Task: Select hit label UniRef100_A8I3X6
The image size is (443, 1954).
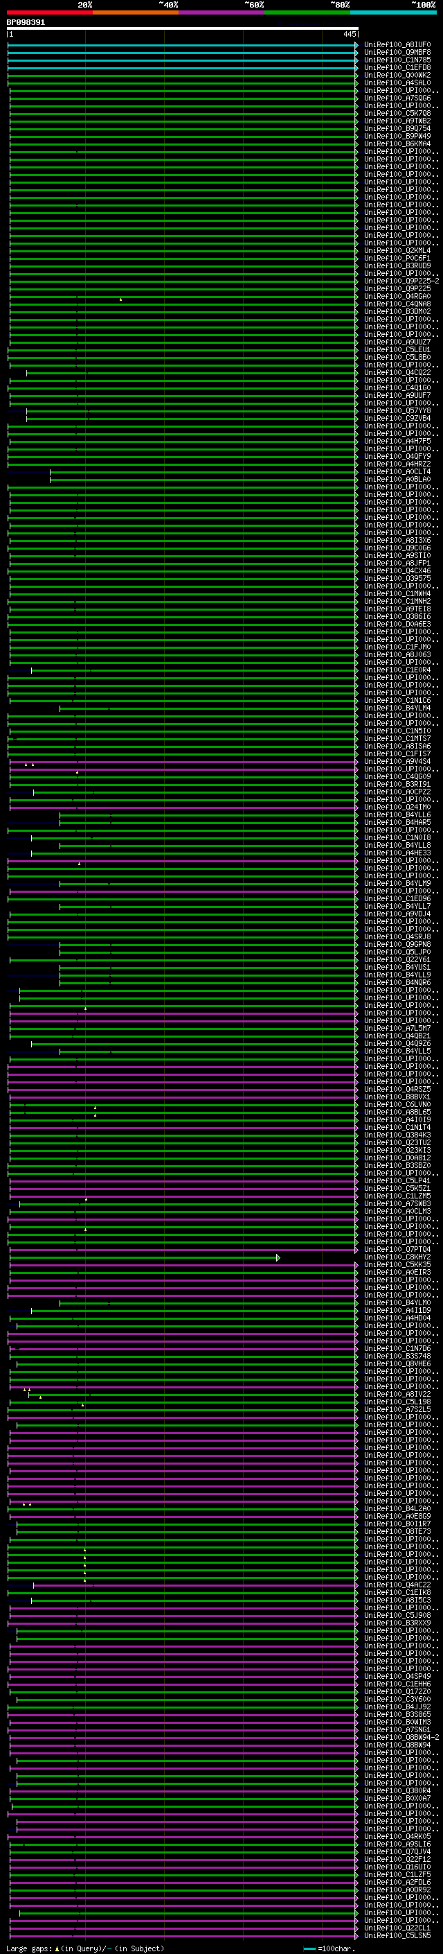Action: coord(397,540)
